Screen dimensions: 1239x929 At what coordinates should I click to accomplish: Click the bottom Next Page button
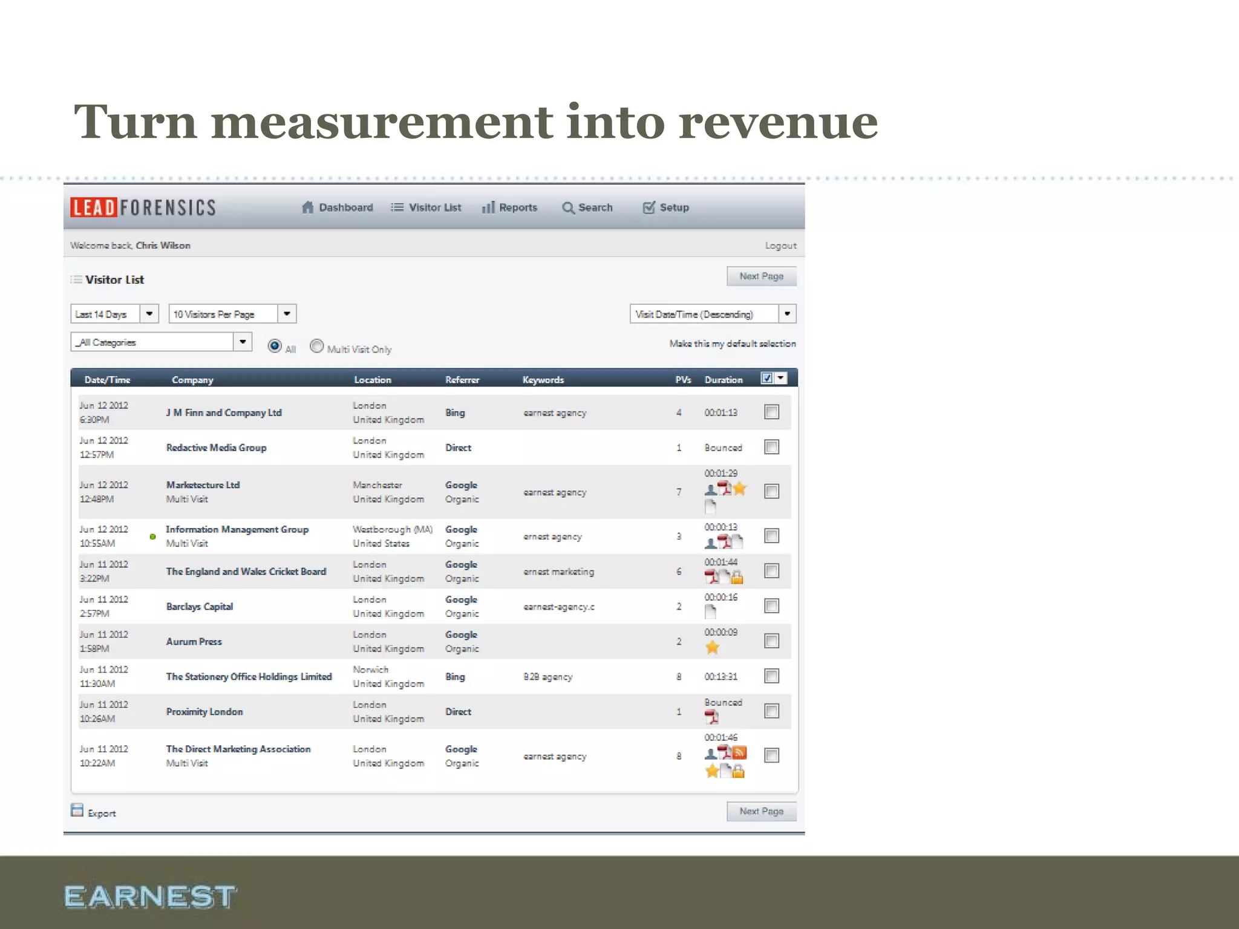[x=762, y=812]
